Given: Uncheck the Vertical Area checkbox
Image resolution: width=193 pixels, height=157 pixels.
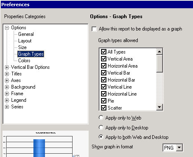Looking at the screenshot, I should (104, 59).
